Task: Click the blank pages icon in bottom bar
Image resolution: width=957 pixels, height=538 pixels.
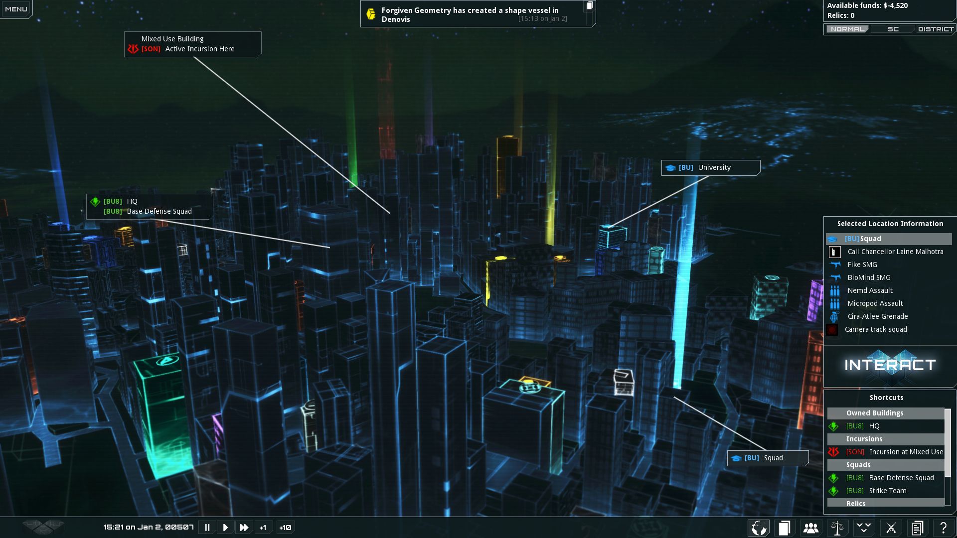Action: [x=785, y=528]
